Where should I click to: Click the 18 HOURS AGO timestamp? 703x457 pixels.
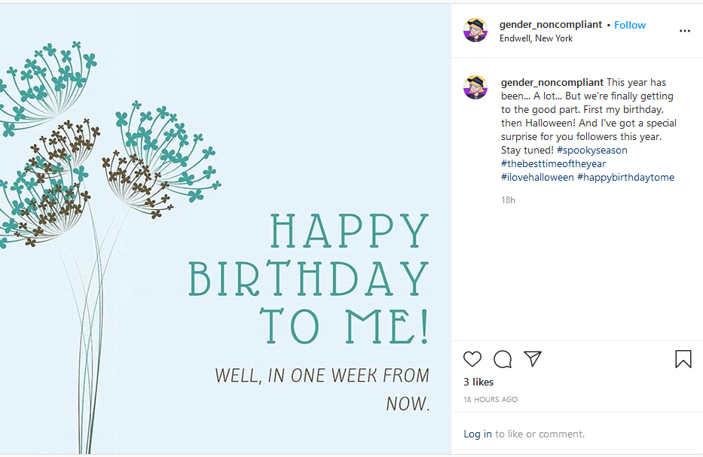coord(491,400)
